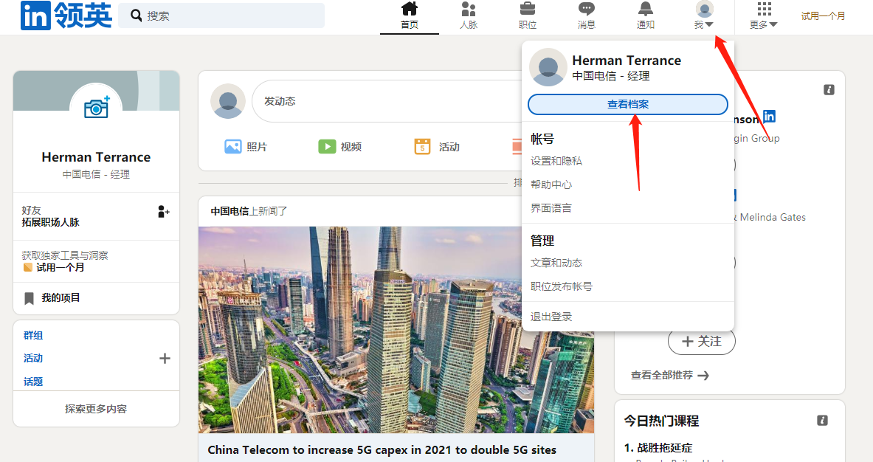The height and width of the screenshot is (462, 873).
Task: Click 退出登录 to sign out
Action: [551, 317]
